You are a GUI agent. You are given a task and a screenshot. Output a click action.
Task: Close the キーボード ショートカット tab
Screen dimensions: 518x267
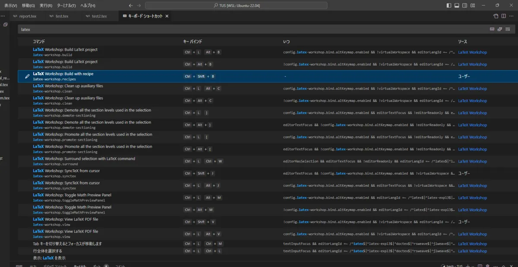click(167, 16)
